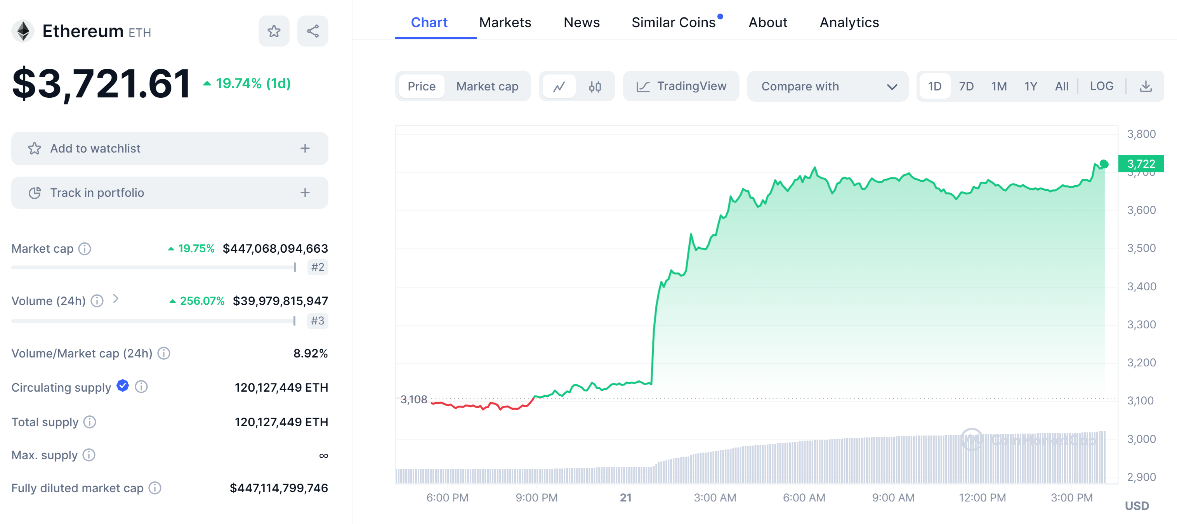Click the share icon next to Ethereum

[x=312, y=31]
